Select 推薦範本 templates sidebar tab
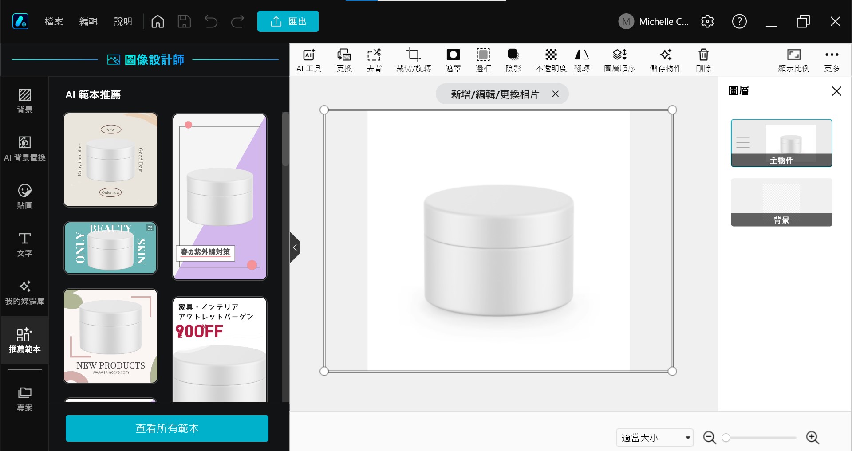Screen dimensions: 852x451 [x=25, y=340]
